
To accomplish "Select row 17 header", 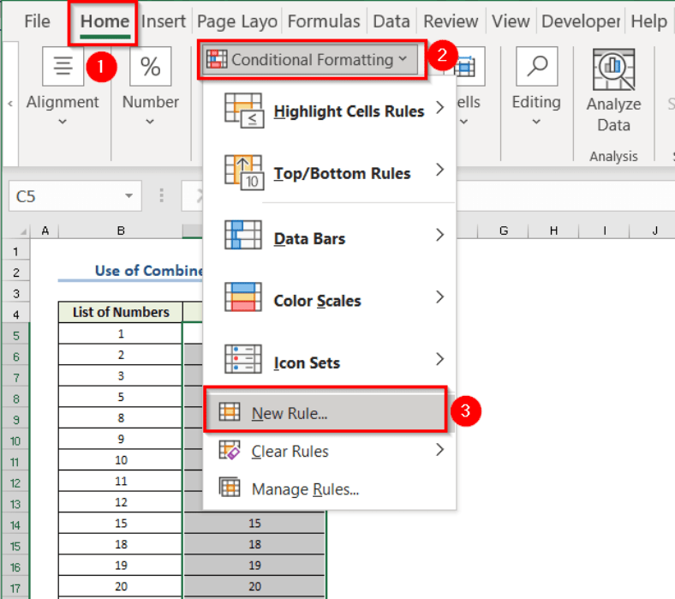I will tap(15, 588).
